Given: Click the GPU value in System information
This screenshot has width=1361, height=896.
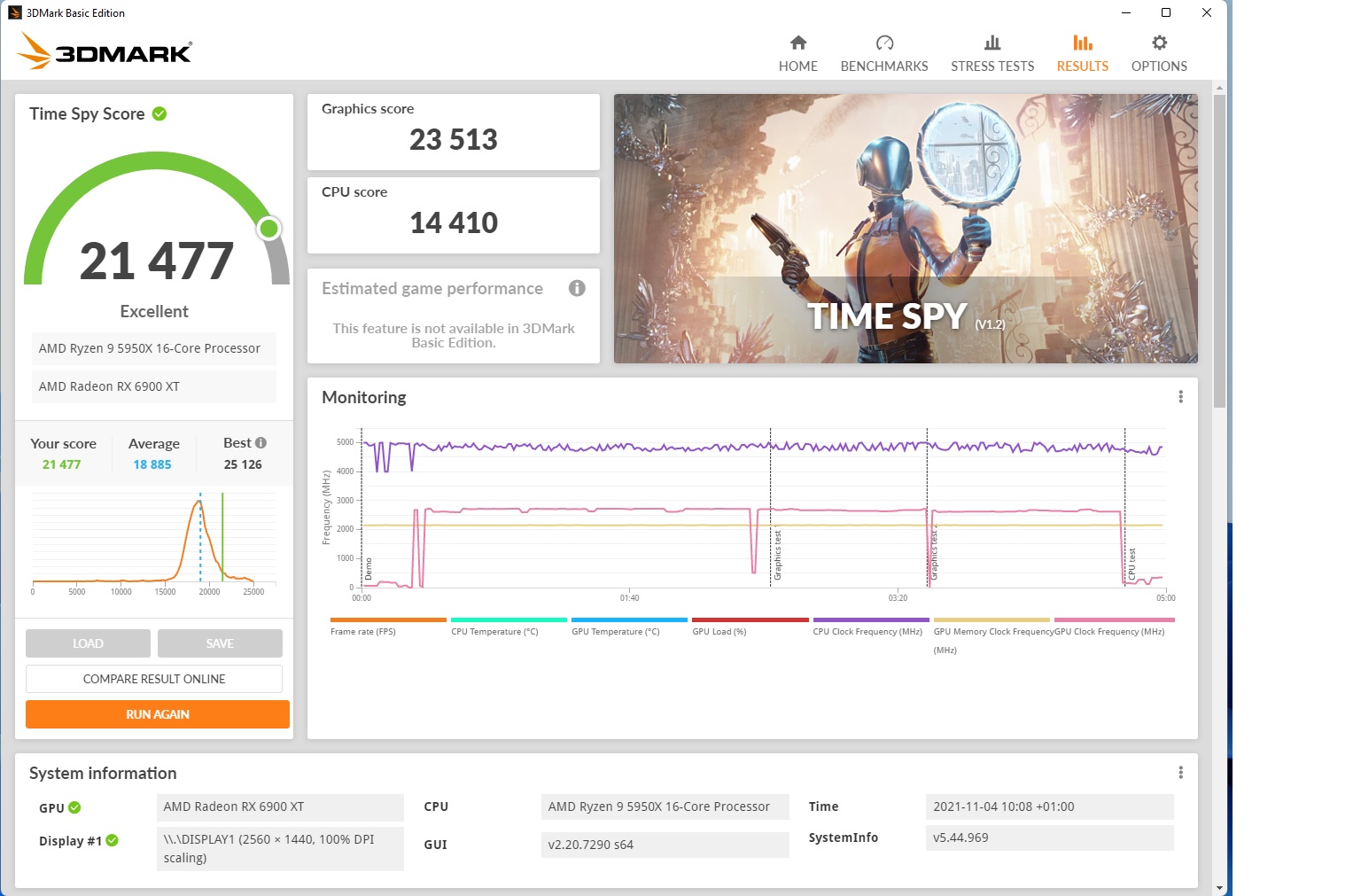Looking at the screenshot, I should [x=280, y=807].
